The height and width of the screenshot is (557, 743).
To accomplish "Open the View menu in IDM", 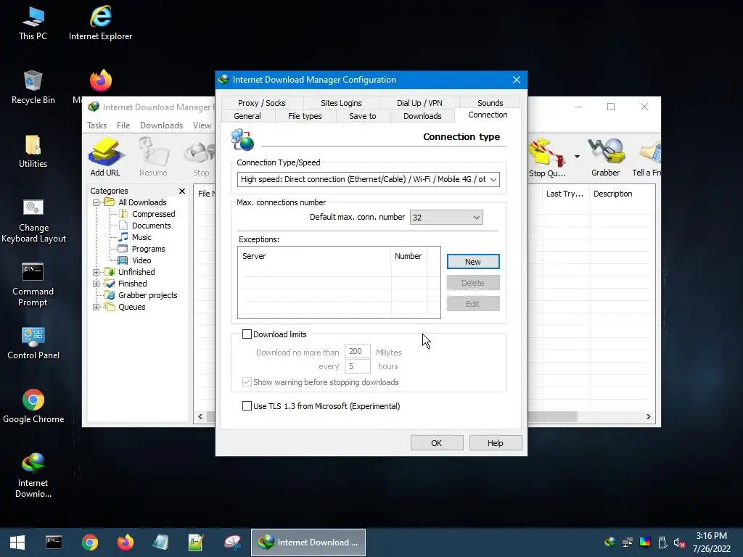I will click(202, 125).
